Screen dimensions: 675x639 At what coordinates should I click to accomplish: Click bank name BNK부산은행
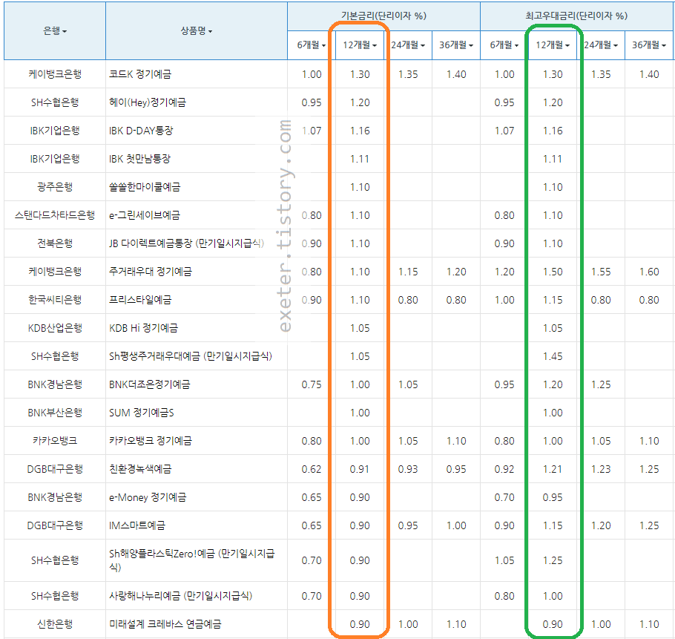point(55,413)
